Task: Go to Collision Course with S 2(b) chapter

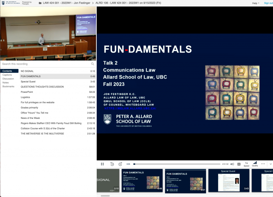Action: pos(58,128)
